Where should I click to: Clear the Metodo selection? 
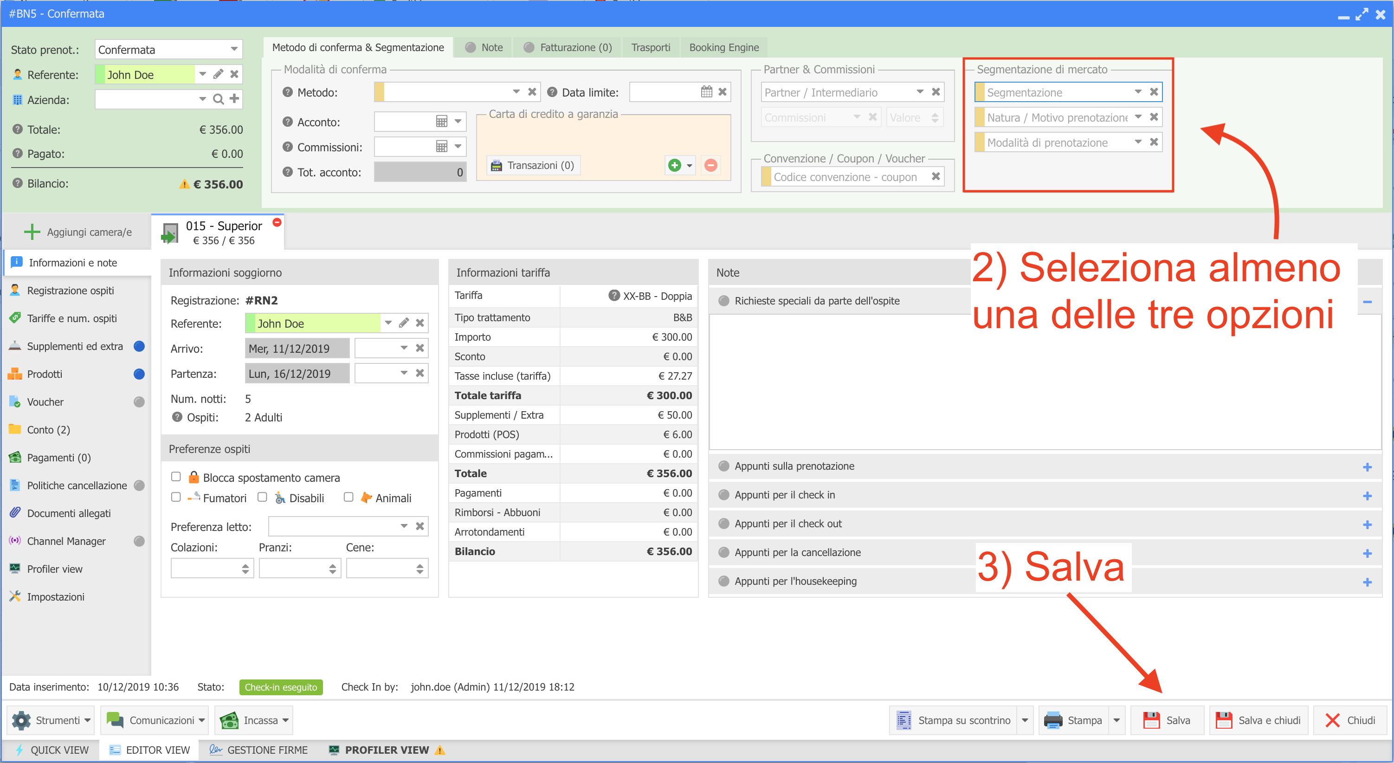click(x=532, y=91)
